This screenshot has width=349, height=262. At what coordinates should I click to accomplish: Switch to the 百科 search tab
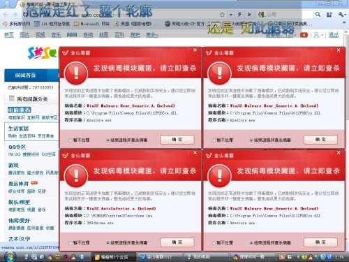tap(119, 35)
